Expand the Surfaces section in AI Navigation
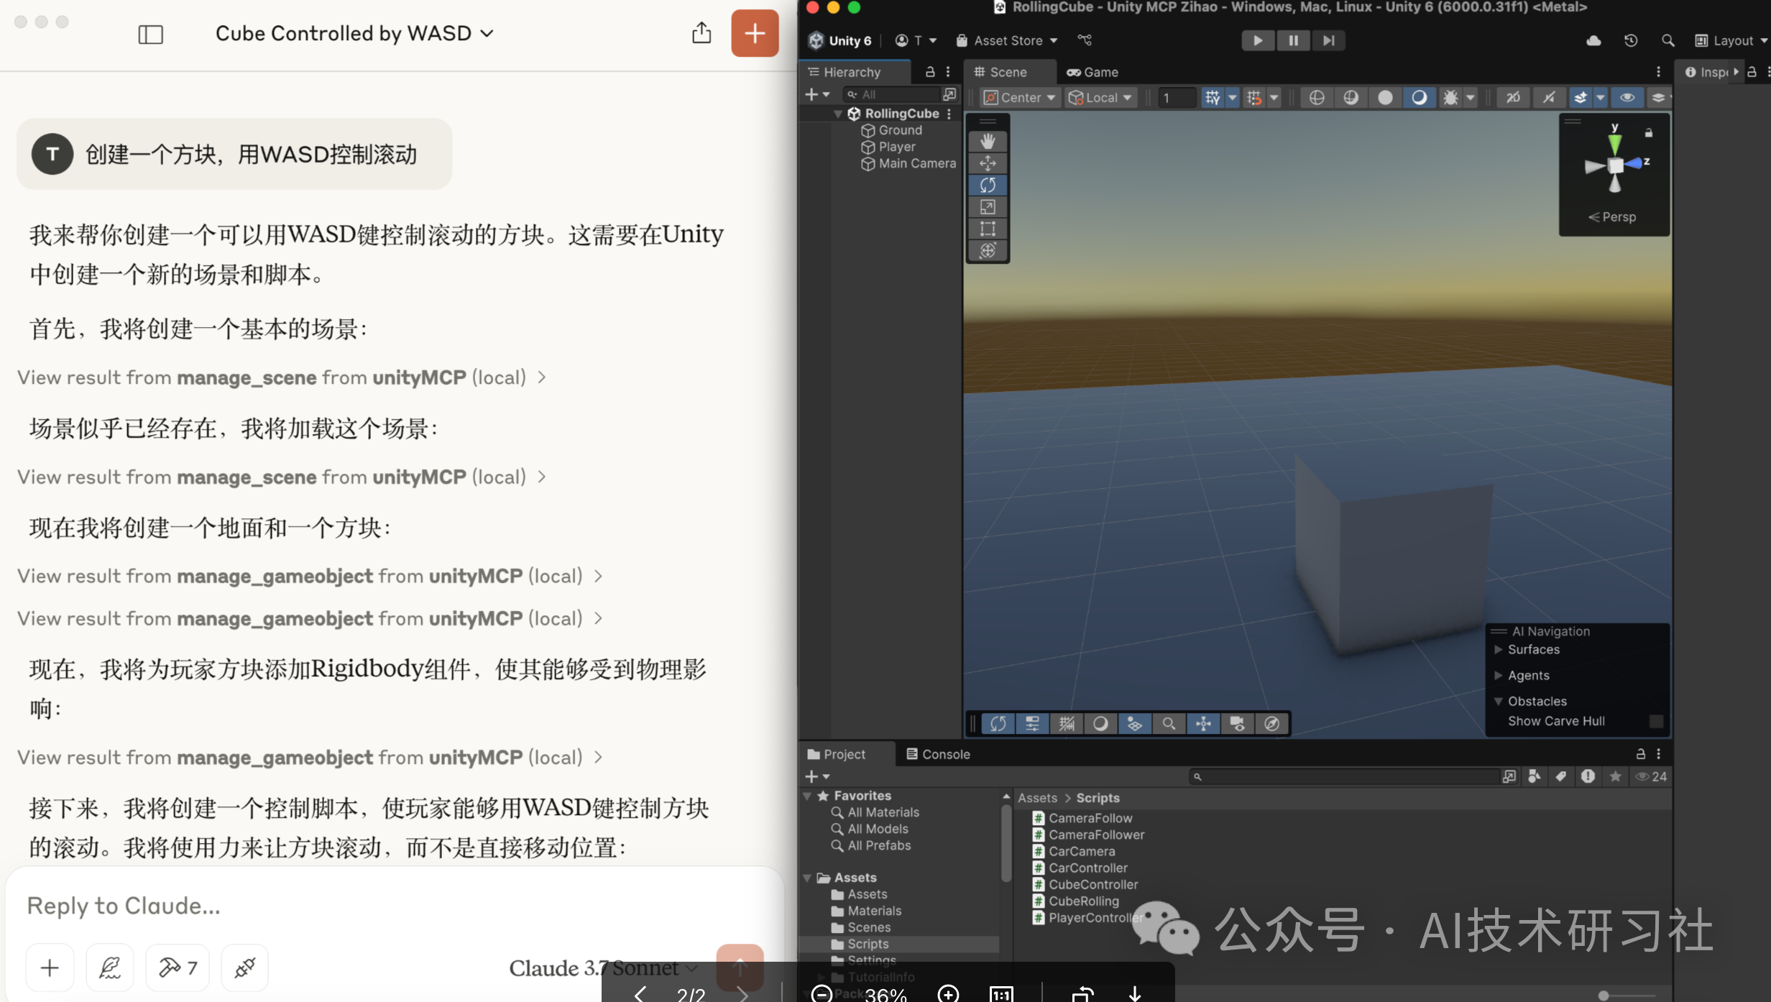The width and height of the screenshot is (1771, 1002). pyautogui.click(x=1499, y=649)
